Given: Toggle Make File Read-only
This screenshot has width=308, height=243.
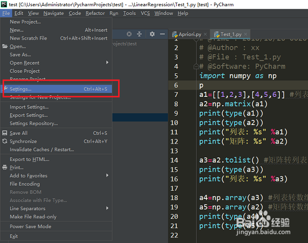Looking at the screenshot, I should click(x=56, y=217).
